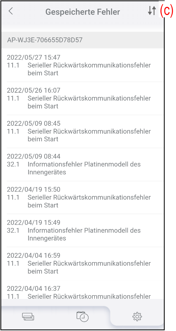Toggle the sort order arrows icon
The height and width of the screenshot is (331, 176).
point(152,11)
